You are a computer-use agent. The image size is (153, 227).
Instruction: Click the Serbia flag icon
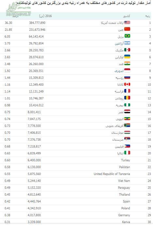click(127, 139)
